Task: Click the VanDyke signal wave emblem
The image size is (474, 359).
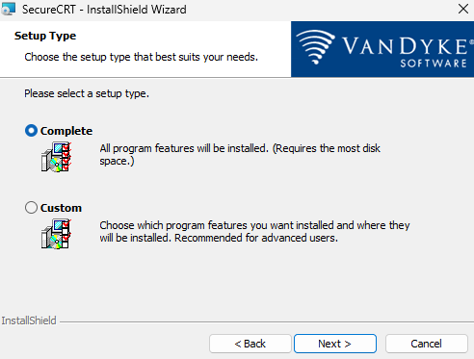Action: [315, 46]
